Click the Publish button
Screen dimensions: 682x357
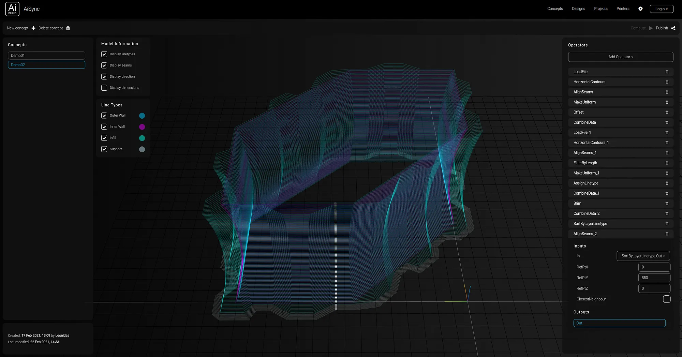tap(662, 28)
